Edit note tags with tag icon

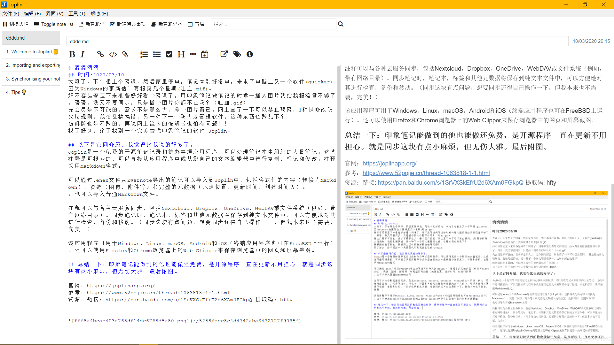click(237, 54)
